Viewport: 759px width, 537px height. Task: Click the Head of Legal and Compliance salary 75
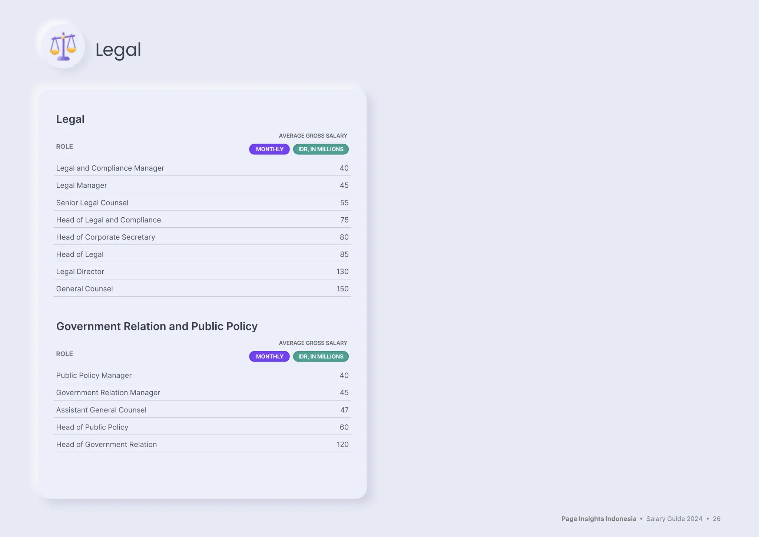point(344,220)
